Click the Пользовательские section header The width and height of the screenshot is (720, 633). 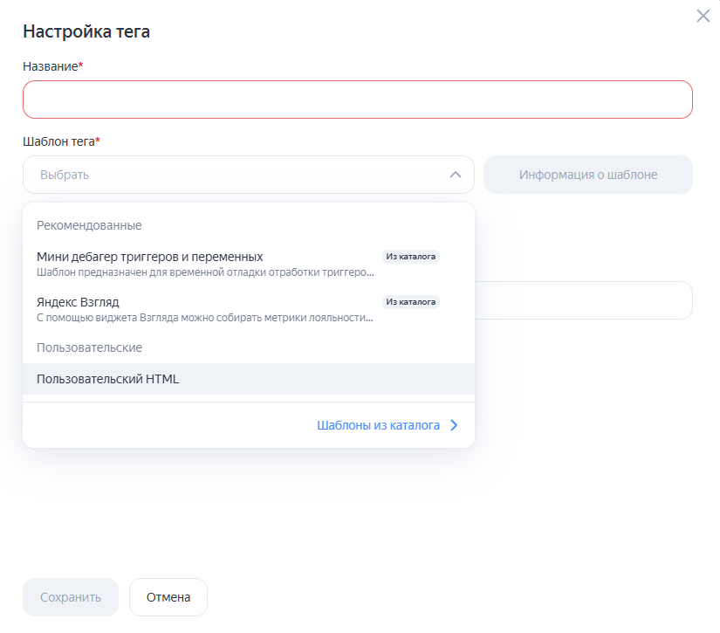pyautogui.click(x=89, y=347)
